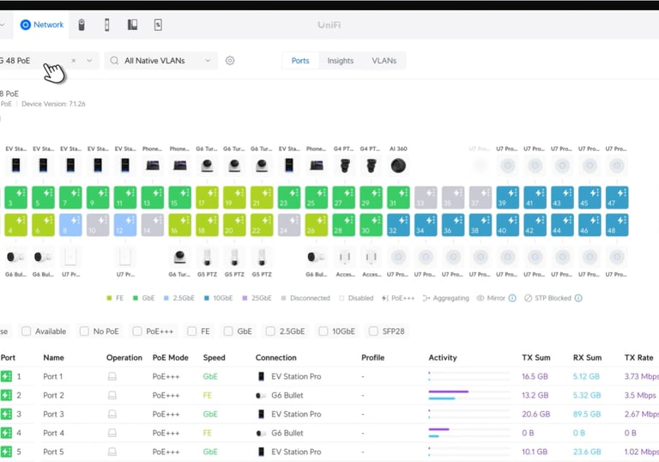Select port 33 in the switch diagram
Image resolution: width=659 pixels, height=462 pixels.
pyautogui.click(x=426, y=198)
